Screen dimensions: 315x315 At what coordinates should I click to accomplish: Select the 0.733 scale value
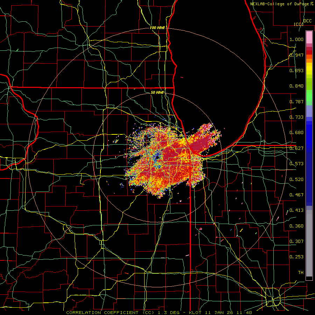tap(296, 117)
